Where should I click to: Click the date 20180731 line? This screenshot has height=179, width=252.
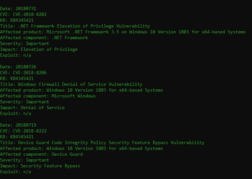click(x=18, y=8)
